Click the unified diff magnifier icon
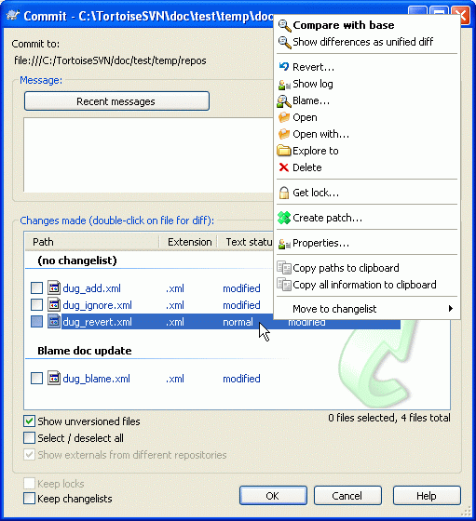Screen dimensions: 476x521 (x=284, y=42)
